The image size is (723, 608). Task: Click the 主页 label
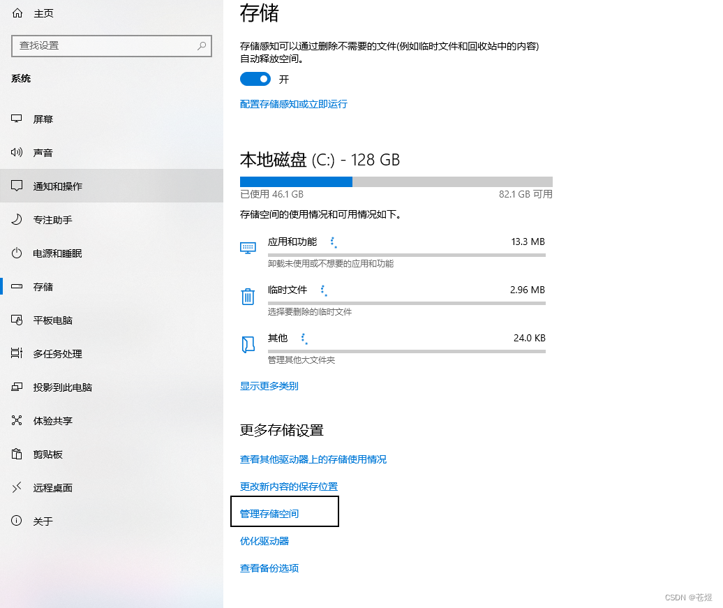43,13
